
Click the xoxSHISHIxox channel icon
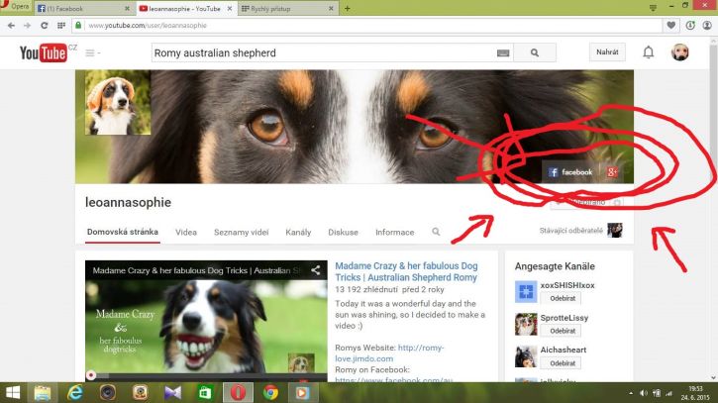[x=526, y=292]
